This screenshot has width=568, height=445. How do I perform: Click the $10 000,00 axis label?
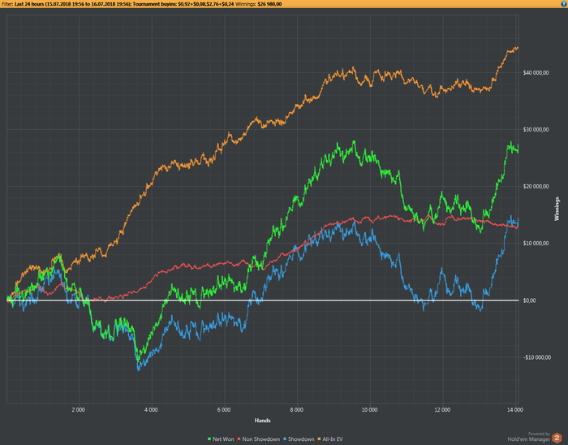point(536,244)
